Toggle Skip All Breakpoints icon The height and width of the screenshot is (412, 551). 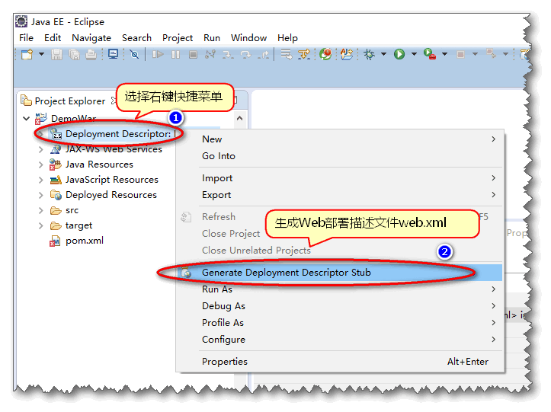click(134, 54)
